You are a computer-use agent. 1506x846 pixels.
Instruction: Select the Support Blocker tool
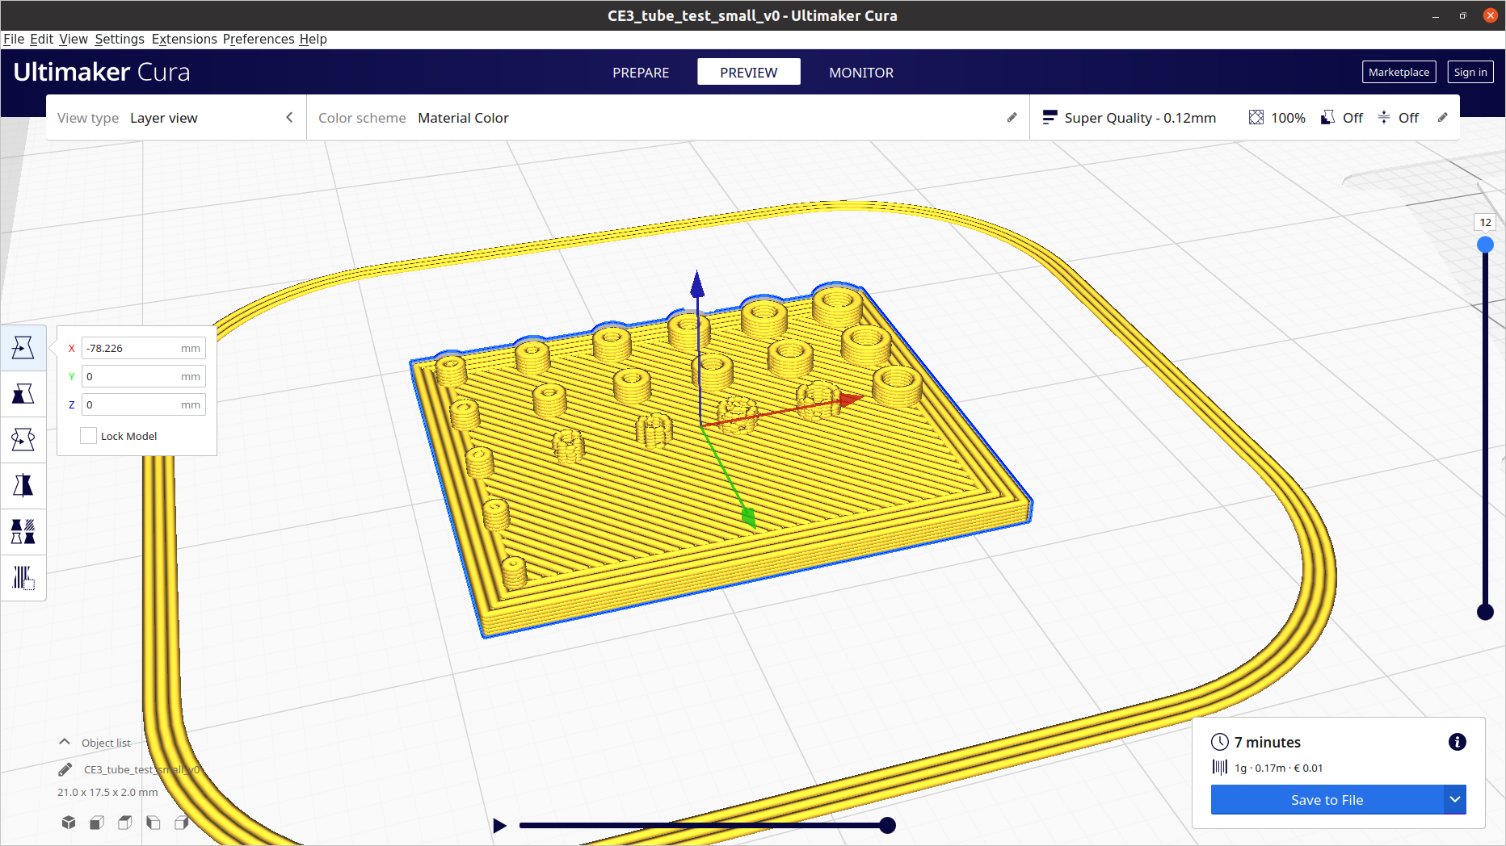point(23,578)
